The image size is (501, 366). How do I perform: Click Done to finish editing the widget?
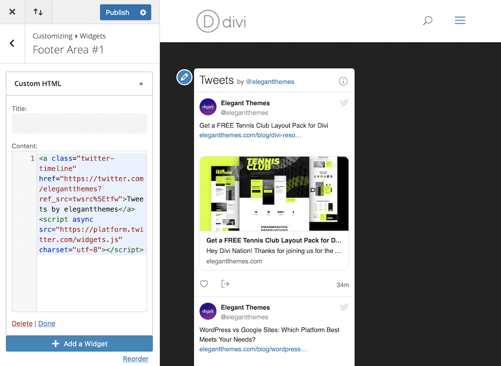point(46,323)
